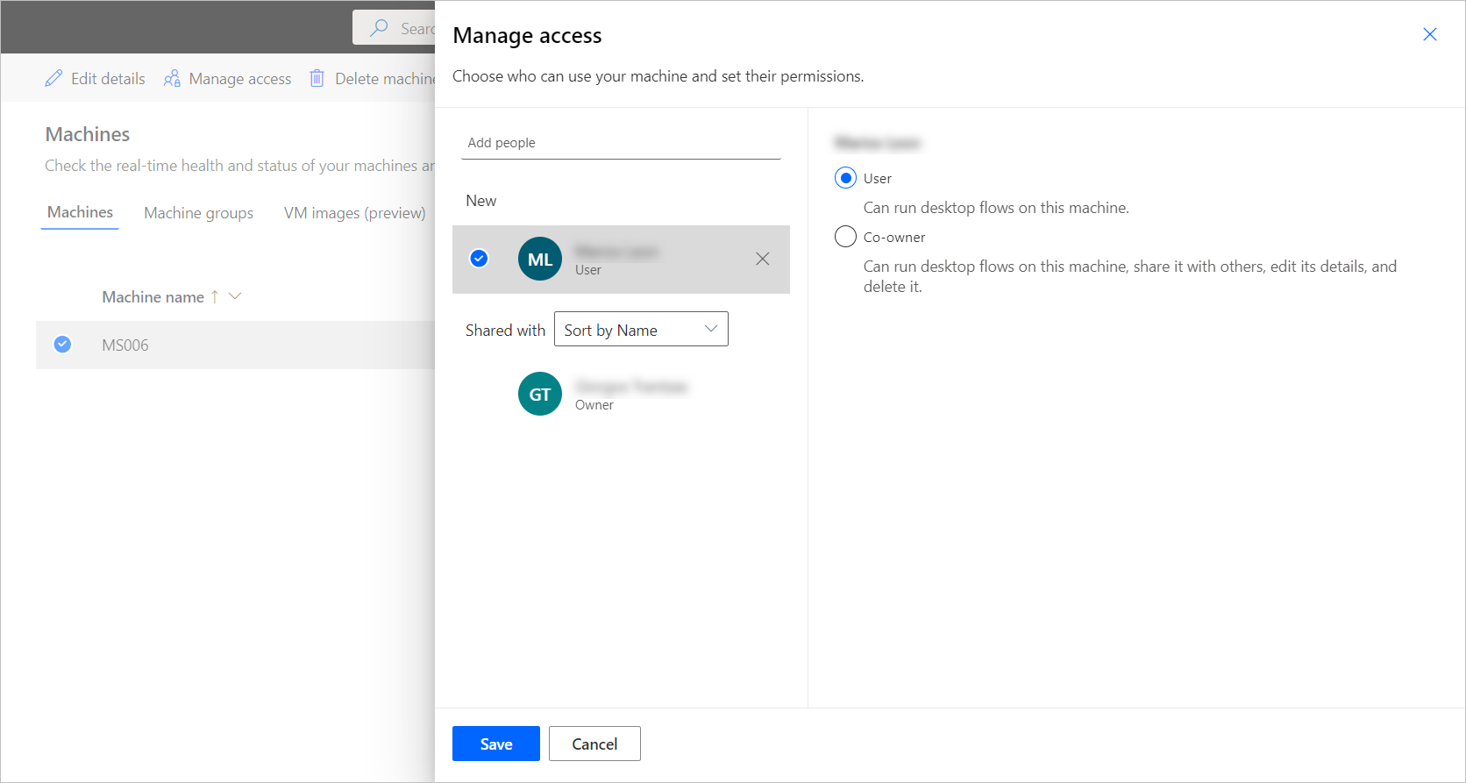Click the trash icon for Delete machine
The height and width of the screenshot is (783, 1466).
coord(317,79)
